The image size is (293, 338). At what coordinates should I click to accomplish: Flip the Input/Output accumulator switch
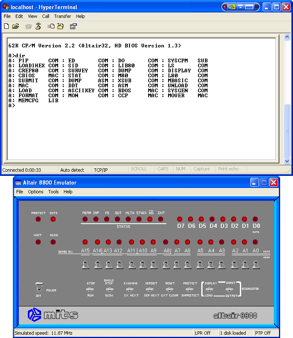[x=230, y=289]
